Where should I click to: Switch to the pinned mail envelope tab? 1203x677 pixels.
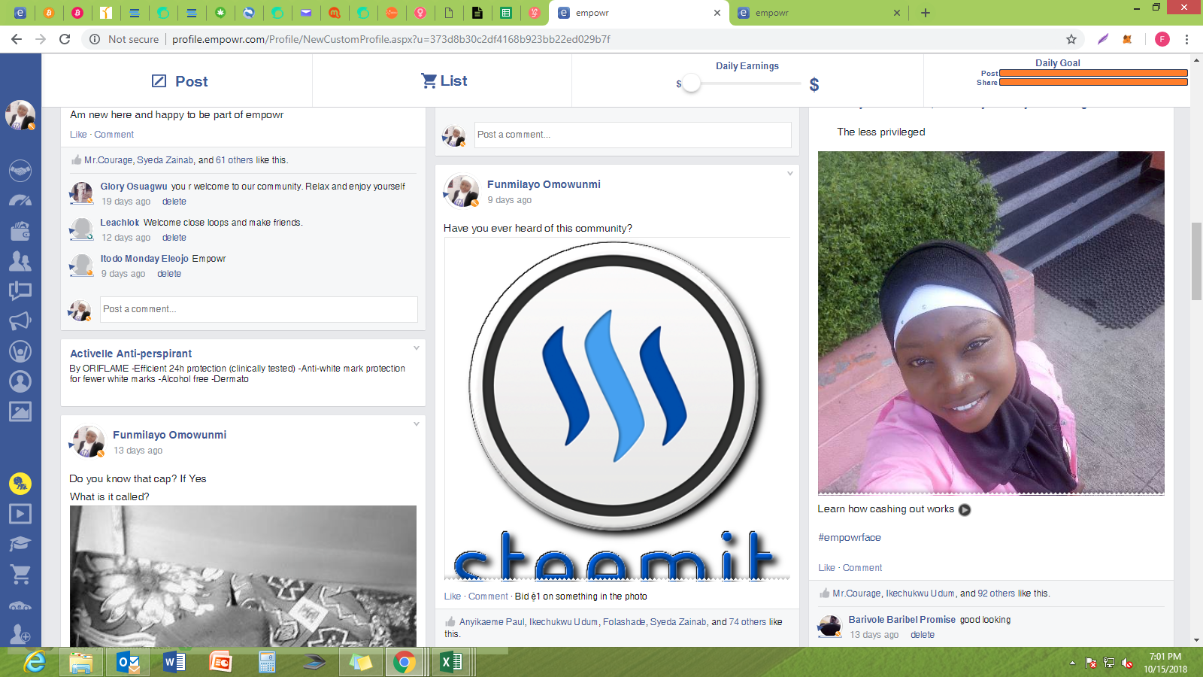click(x=306, y=13)
